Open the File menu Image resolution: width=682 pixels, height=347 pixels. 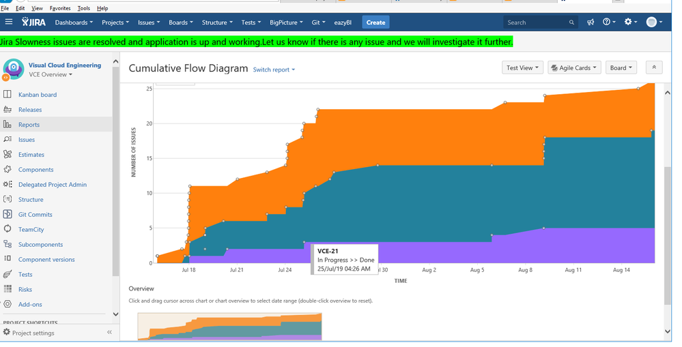click(x=5, y=8)
